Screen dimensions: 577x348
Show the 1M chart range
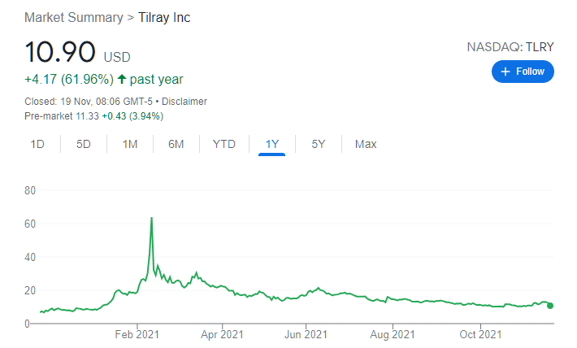pyautogui.click(x=130, y=144)
